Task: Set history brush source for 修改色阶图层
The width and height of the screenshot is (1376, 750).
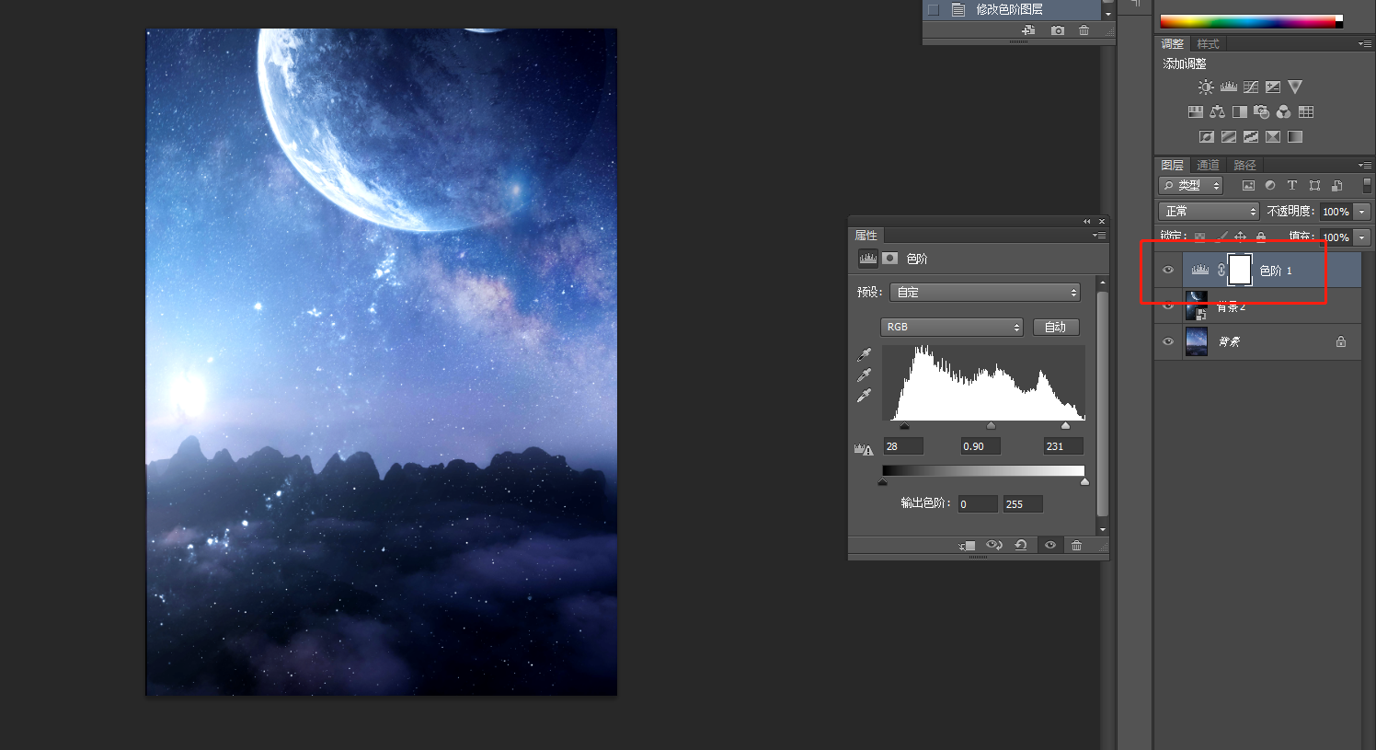Action: pyautogui.click(x=933, y=9)
